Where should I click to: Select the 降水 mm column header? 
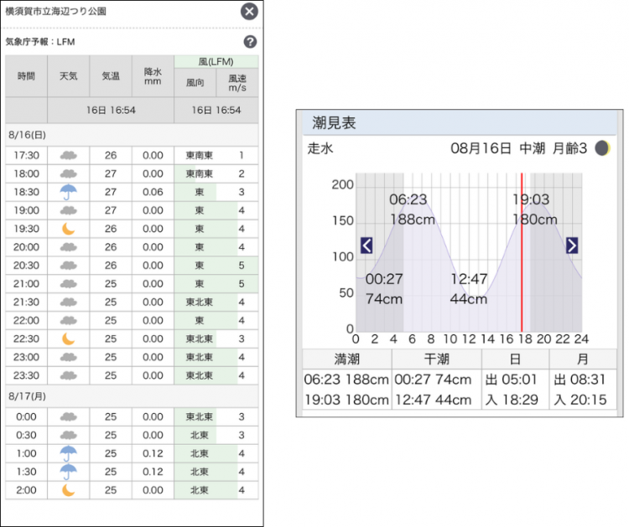pyautogui.click(x=153, y=76)
